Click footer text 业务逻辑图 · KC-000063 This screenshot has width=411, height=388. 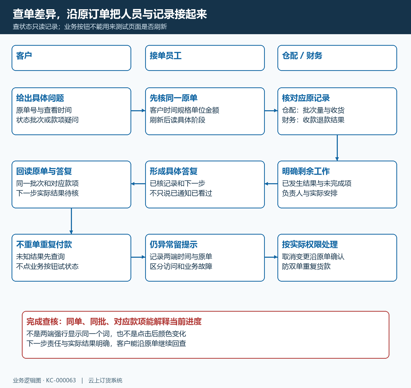44,380
